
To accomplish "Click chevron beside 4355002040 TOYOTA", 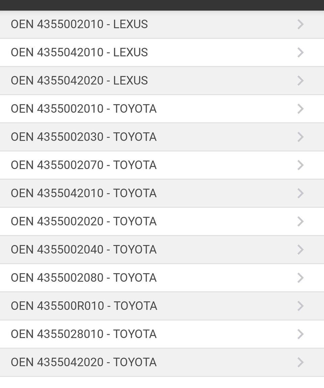I will [x=300, y=250].
